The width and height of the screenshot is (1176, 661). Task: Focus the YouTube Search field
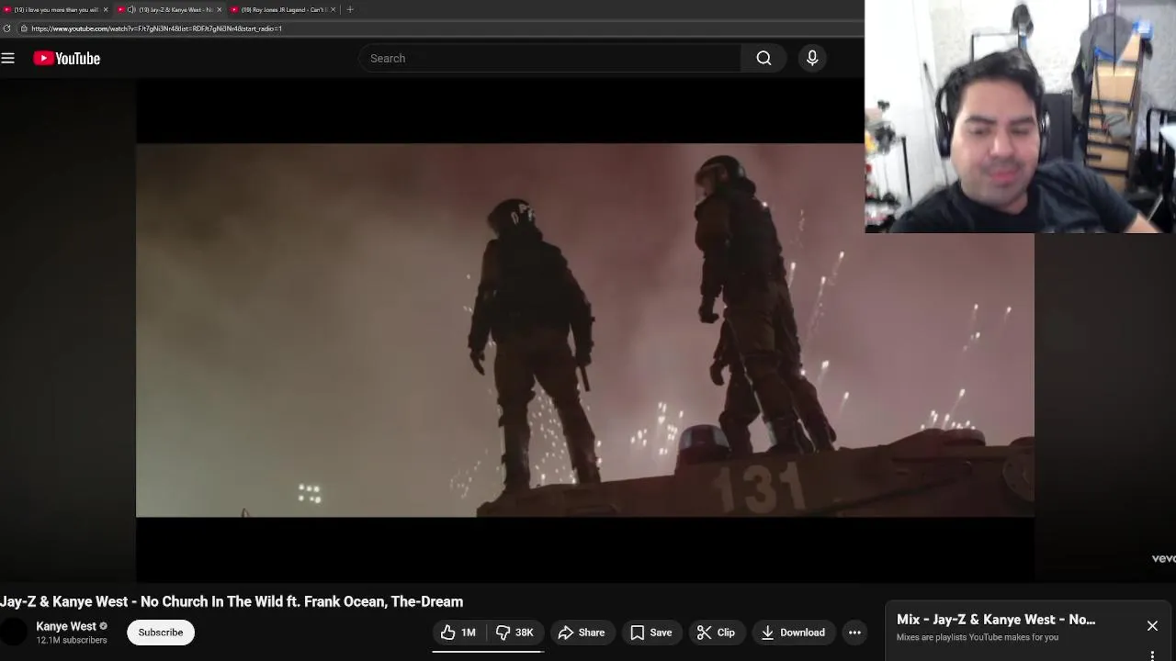(x=549, y=59)
